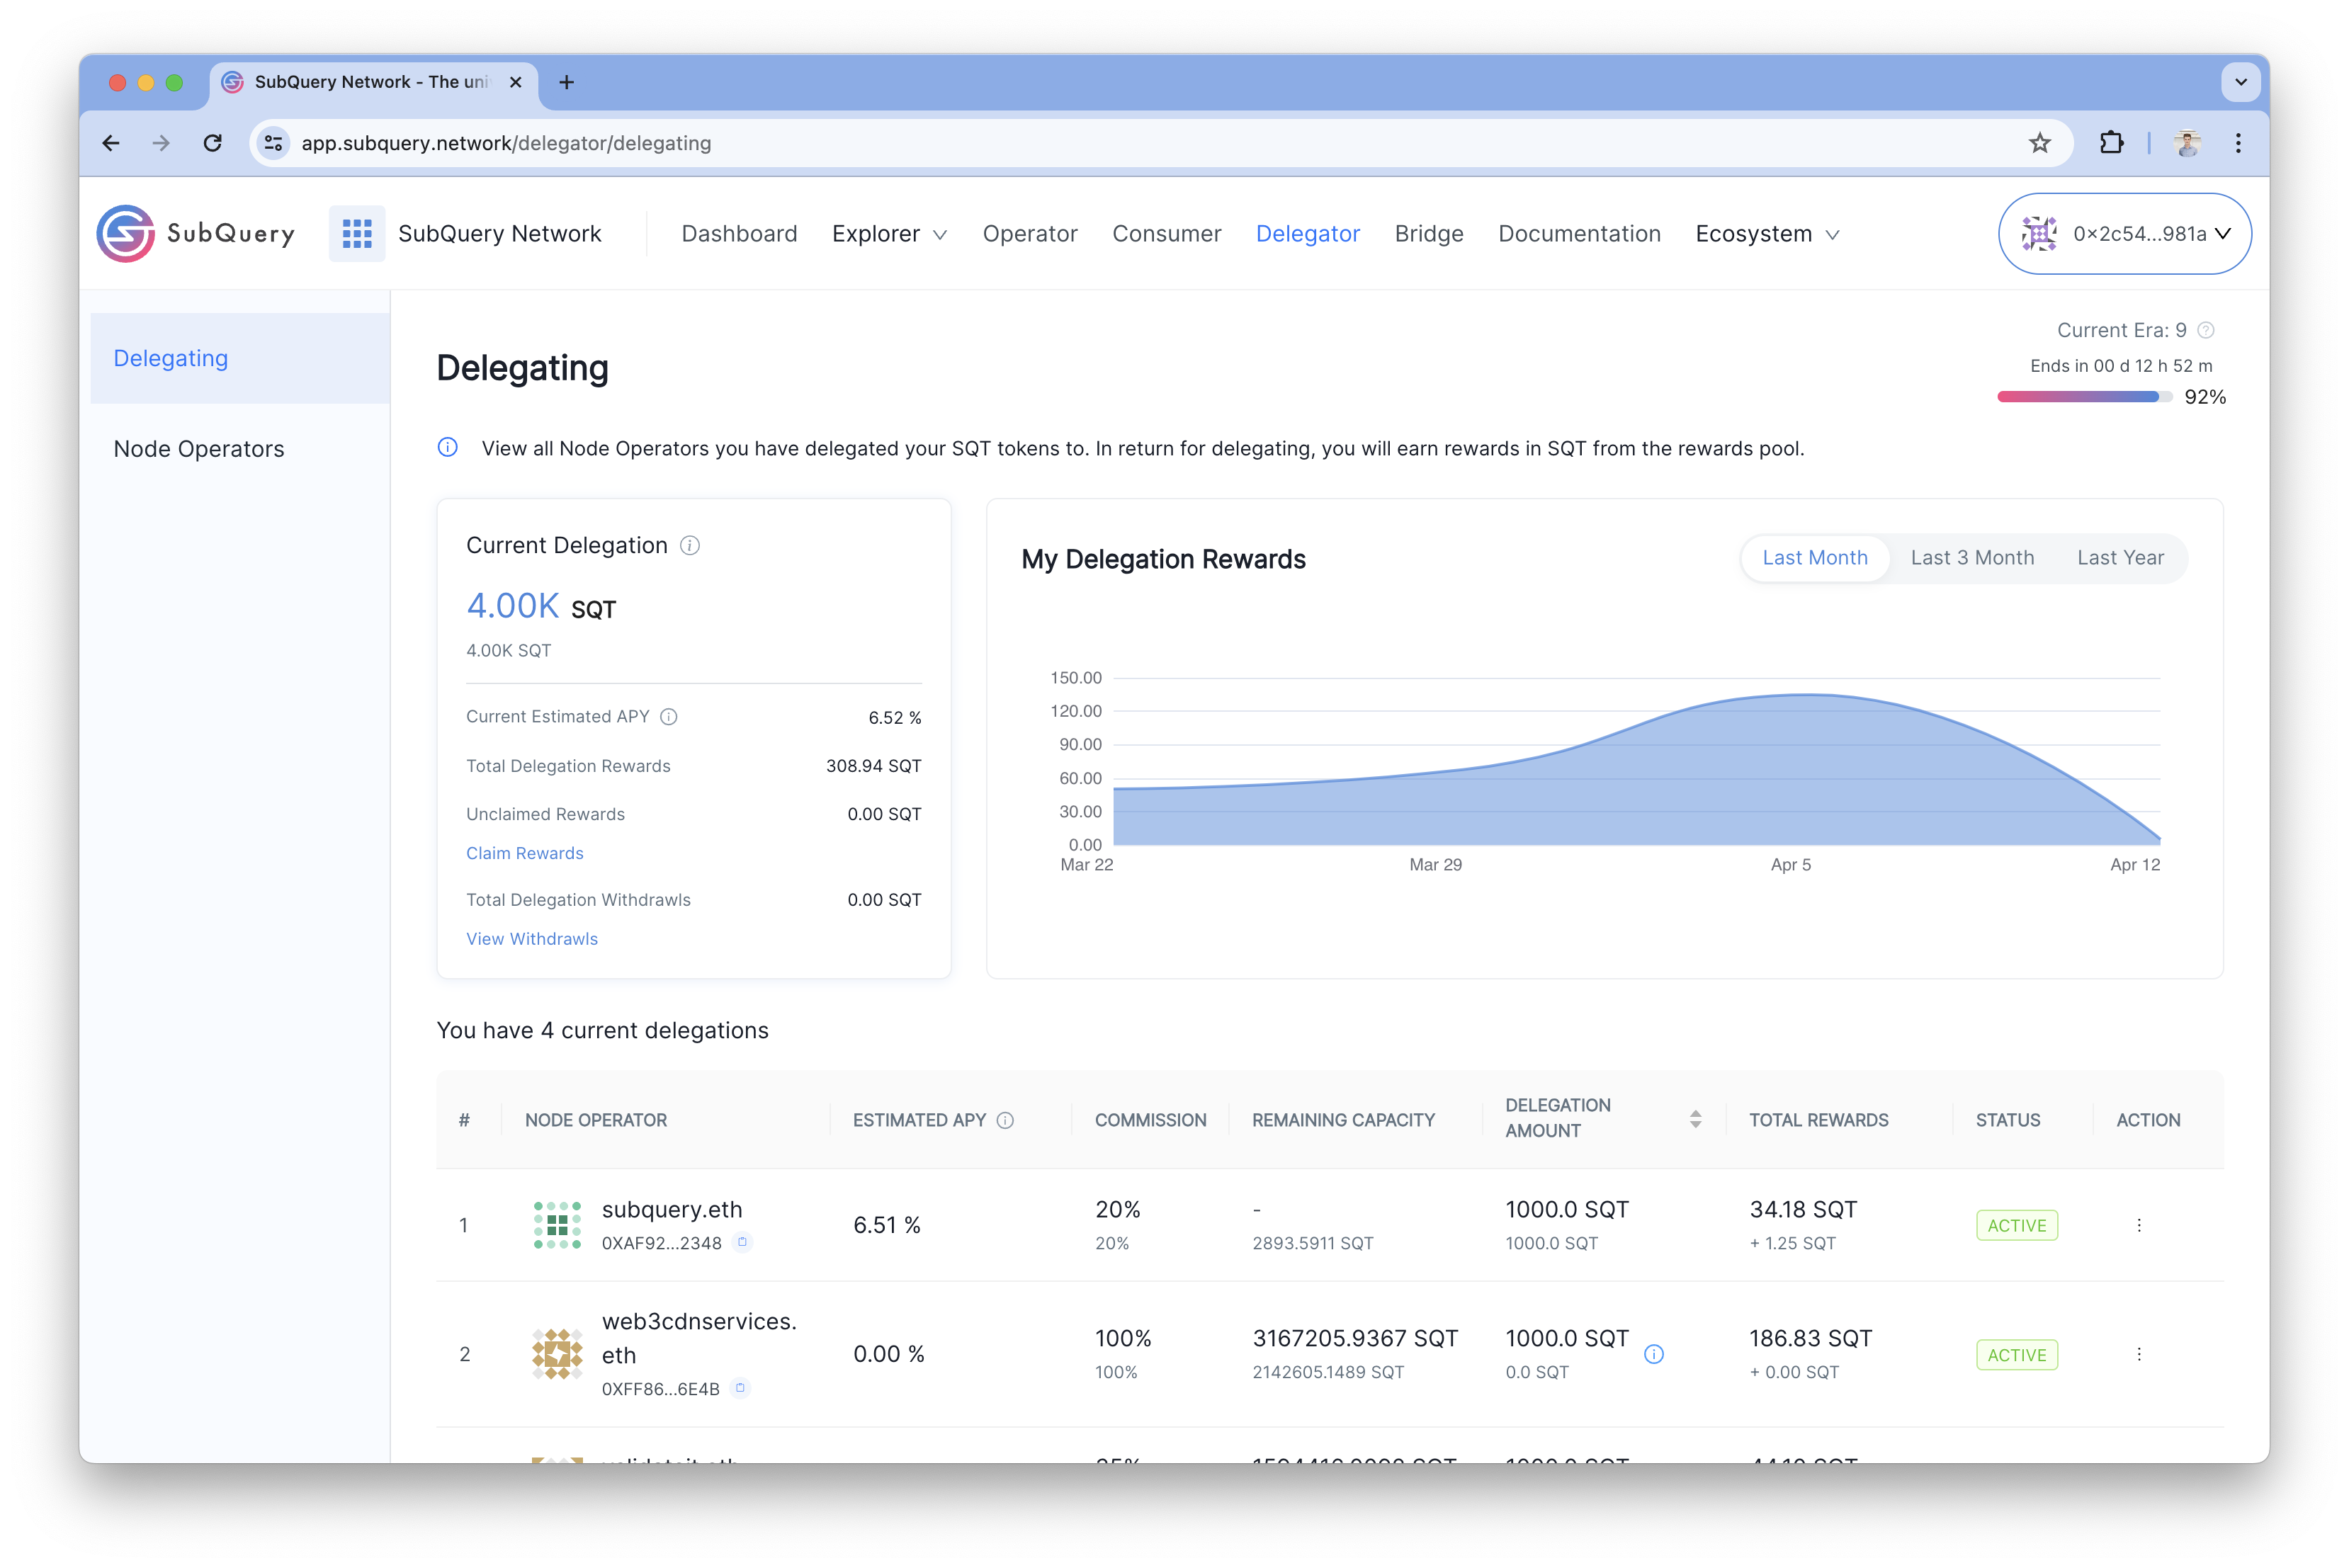Click the Estimated APY column info icon
Image resolution: width=2349 pixels, height=1568 pixels.
[x=1006, y=1120]
